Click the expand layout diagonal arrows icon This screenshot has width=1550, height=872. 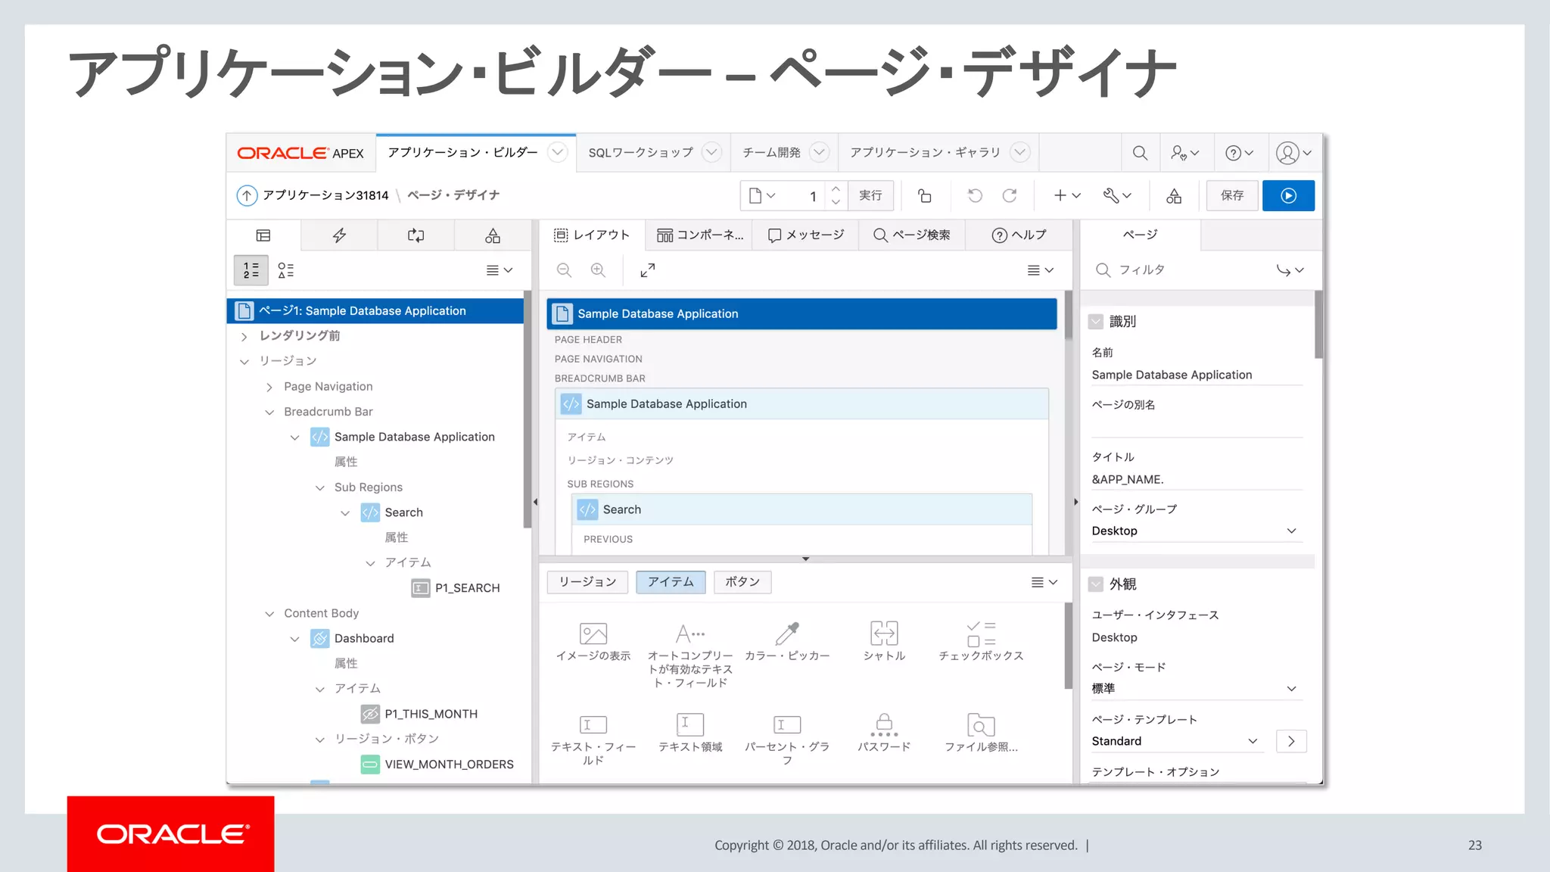tap(648, 270)
